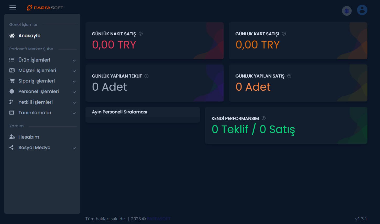Toggle the hamburger sidebar menu
The image size is (380, 224).
point(13,8)
